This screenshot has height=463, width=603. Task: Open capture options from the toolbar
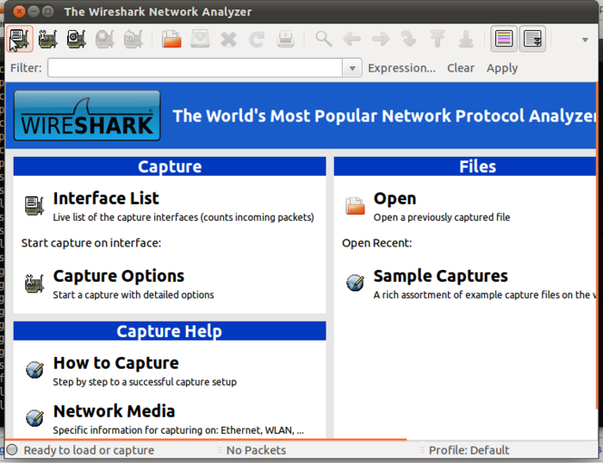point(48,39)
